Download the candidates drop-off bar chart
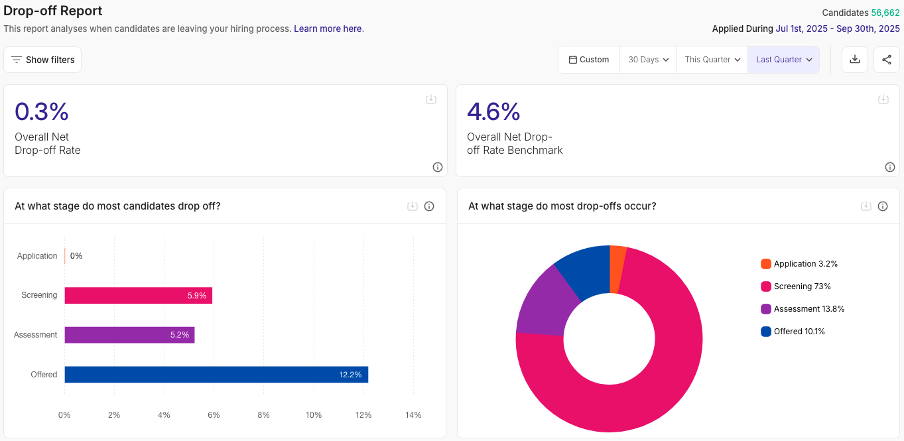Image resolution: width=904 pixels, height=441 pixels. (413, 206)
